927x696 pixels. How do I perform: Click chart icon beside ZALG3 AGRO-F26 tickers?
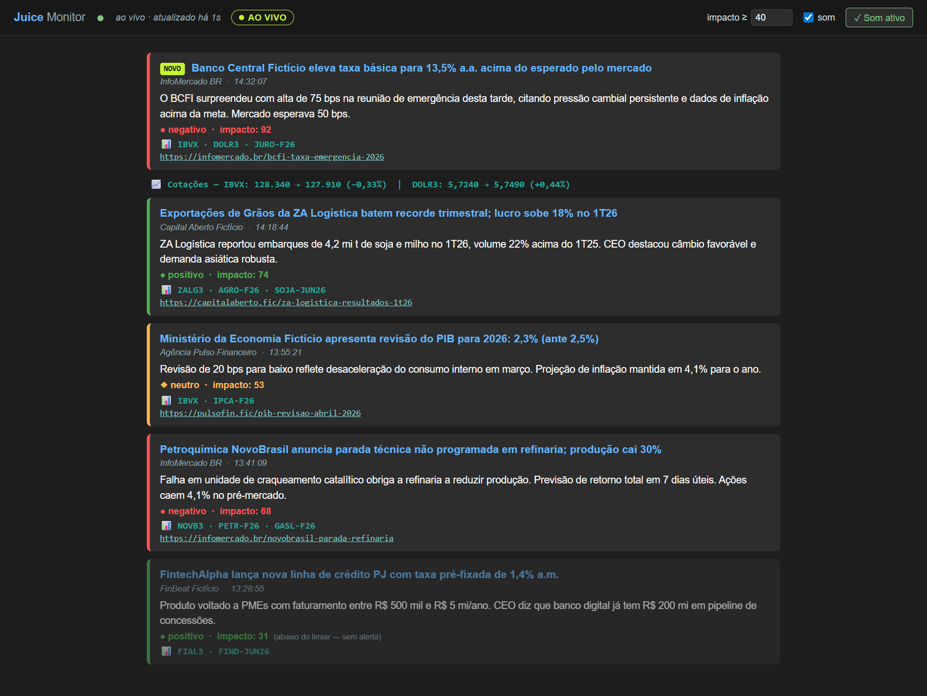coord(166,290)
